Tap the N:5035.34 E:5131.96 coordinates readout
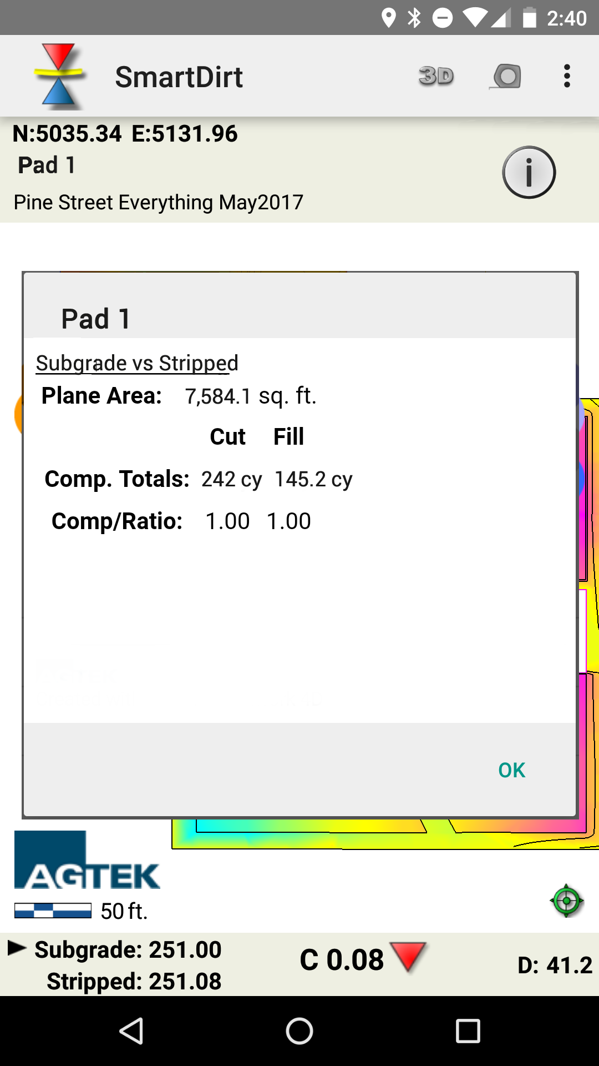Image resolution: width=599 pixels, height=1066 pixels. tap(125, 134)
